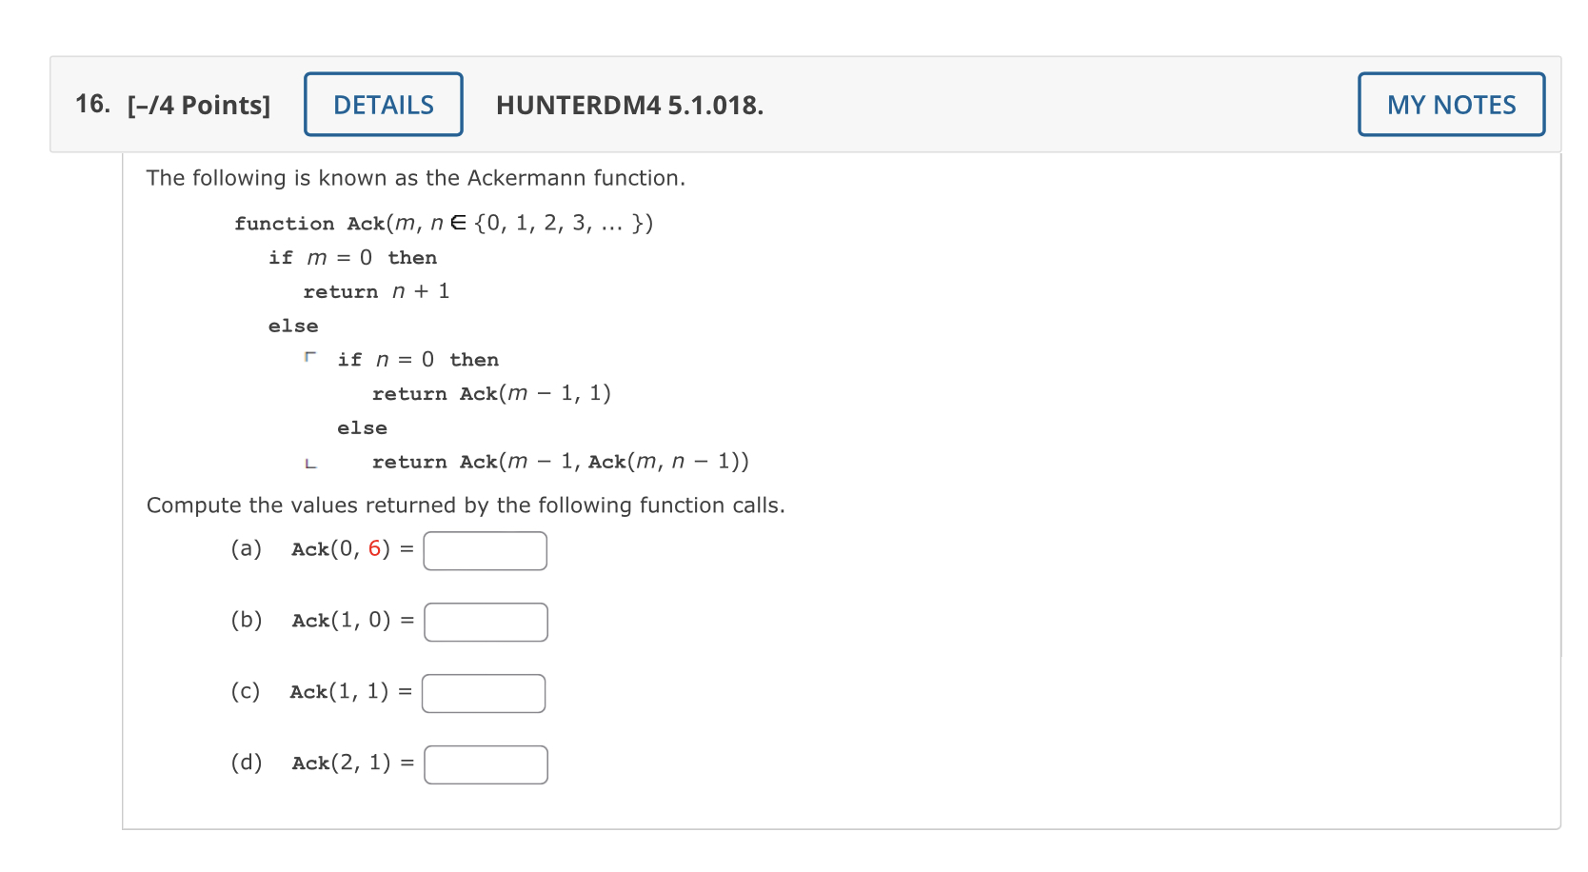
Task: Click the part (a) label
Action: [247, 548]
